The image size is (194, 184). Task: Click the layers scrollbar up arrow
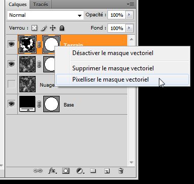pos(131,39)
